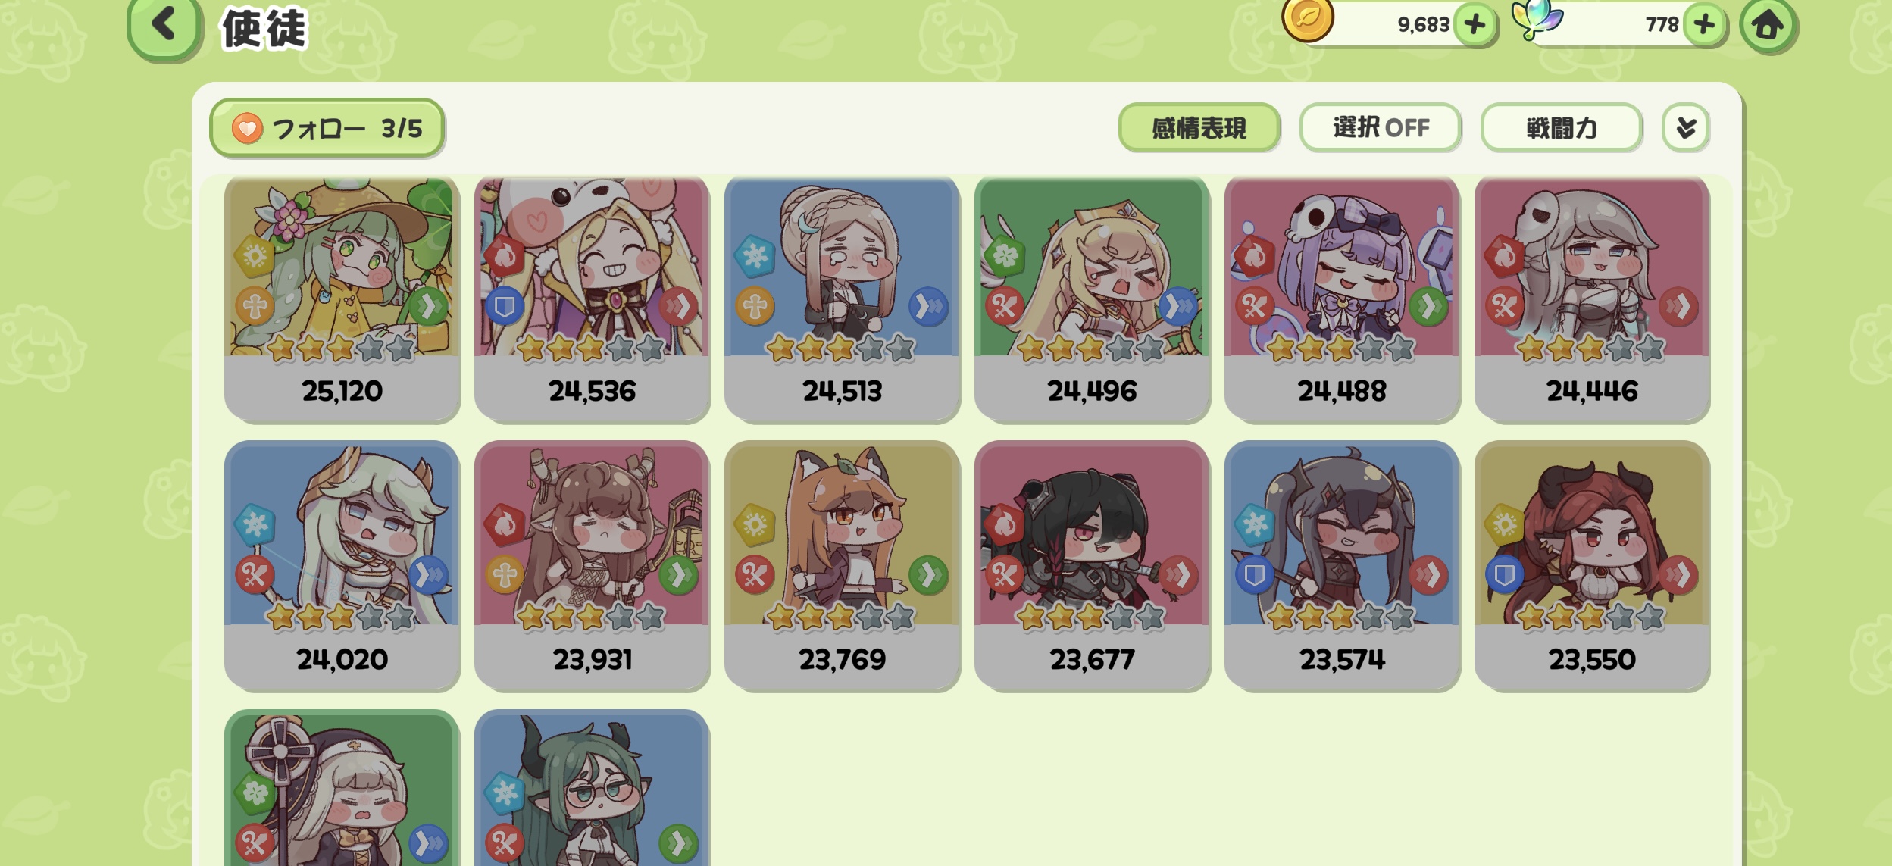The width and height of the screenshot is (1892, 866).
Task: Pick the green-haired glasses apostle card
Action: (592, 788)
